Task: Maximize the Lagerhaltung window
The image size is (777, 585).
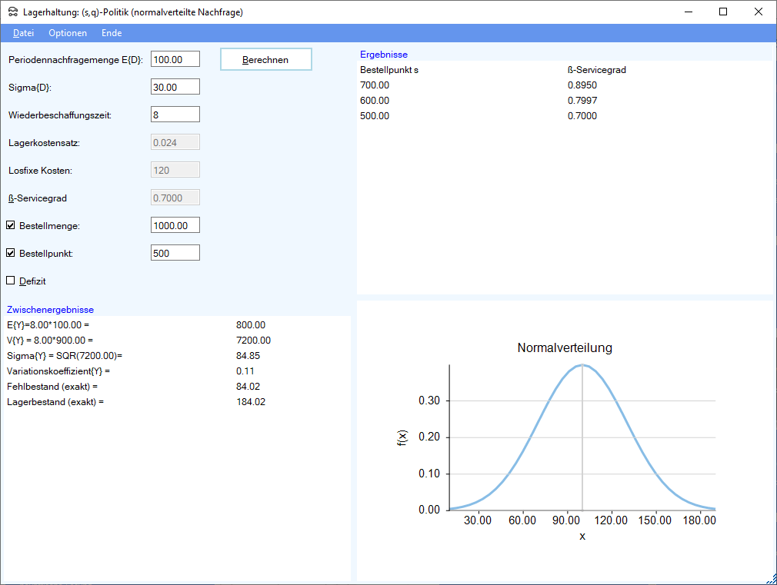Action: (x=723, y=12)
